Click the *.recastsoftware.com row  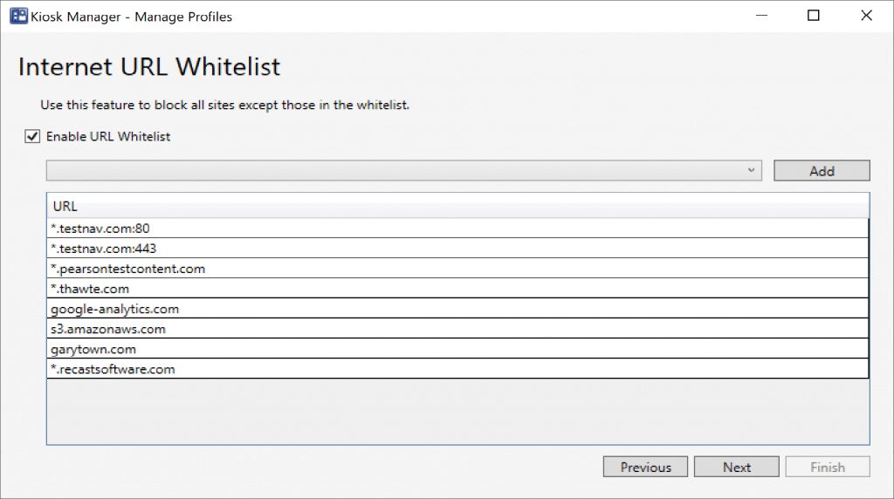(113, 369)
